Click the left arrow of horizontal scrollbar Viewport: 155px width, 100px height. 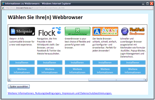click(x=9, y=80)
